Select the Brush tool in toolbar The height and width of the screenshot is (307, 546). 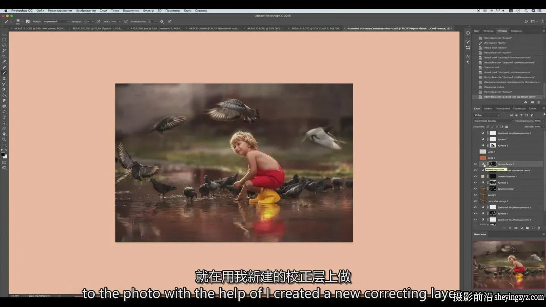4,73
